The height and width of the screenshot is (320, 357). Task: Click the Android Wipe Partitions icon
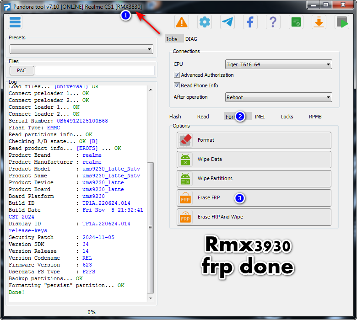point(185,179)
